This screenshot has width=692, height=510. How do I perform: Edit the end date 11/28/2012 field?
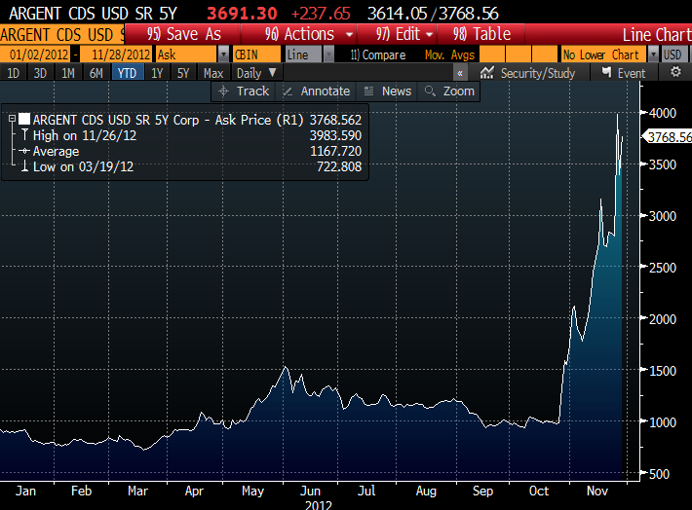[x=117, y=55]
